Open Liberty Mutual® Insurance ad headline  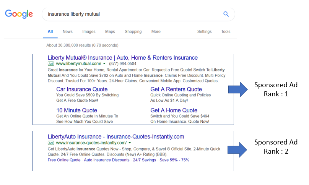click(123, 58)
